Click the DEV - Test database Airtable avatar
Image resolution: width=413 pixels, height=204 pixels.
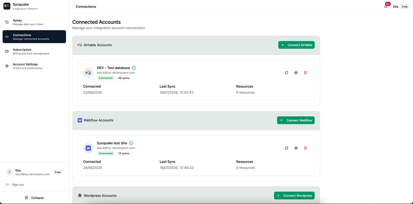click(x=88, y=73)
